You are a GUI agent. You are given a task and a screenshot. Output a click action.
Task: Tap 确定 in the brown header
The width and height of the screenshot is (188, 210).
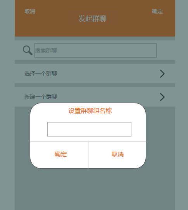(157, 12)
